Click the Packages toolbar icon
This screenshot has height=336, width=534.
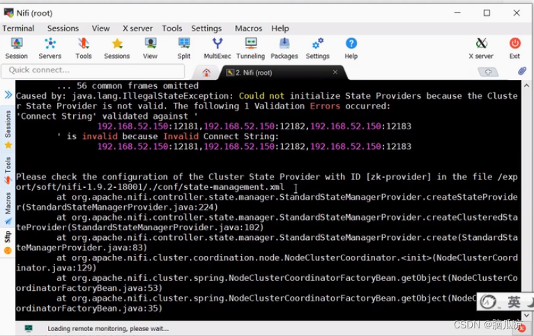click(284, 48)
